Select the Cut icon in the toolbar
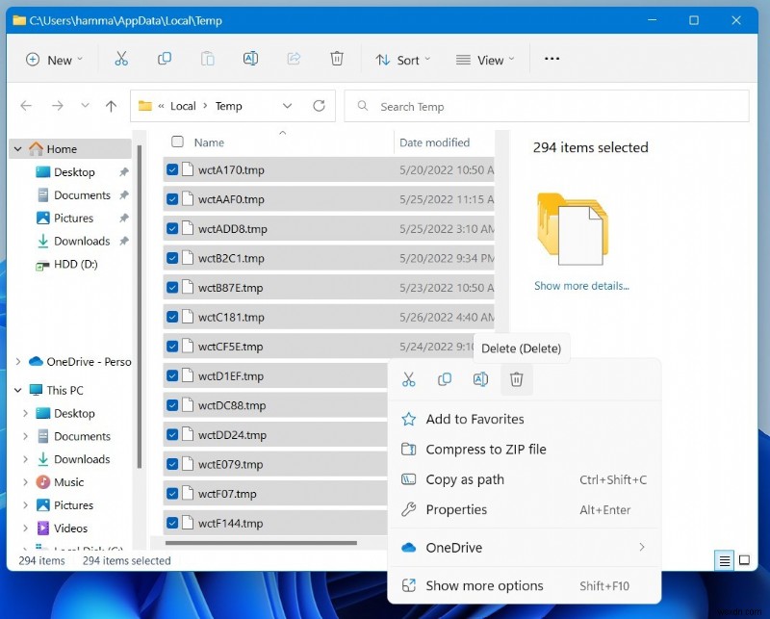770x619 pixels. tap(121, 59)
